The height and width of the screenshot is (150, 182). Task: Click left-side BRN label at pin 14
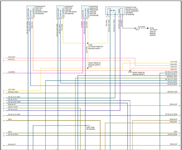point(10,132)
